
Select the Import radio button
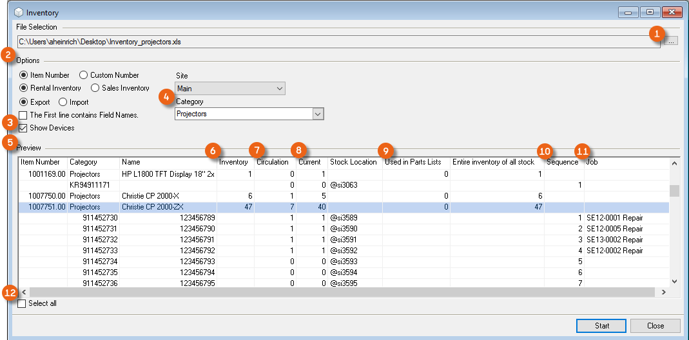coord(63,102)
